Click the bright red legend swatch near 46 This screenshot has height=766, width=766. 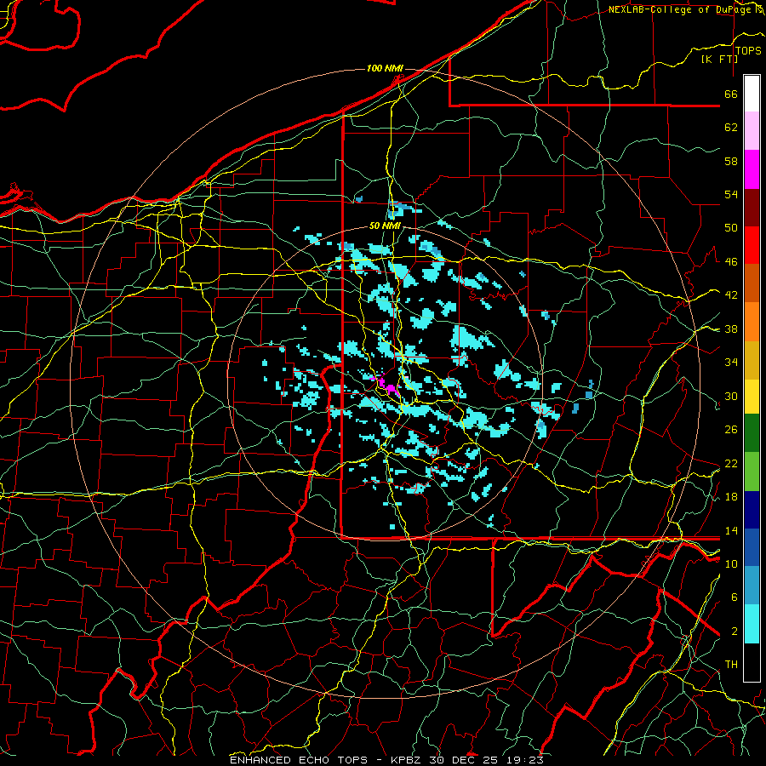pyautogui.click(x=752, y=245)
